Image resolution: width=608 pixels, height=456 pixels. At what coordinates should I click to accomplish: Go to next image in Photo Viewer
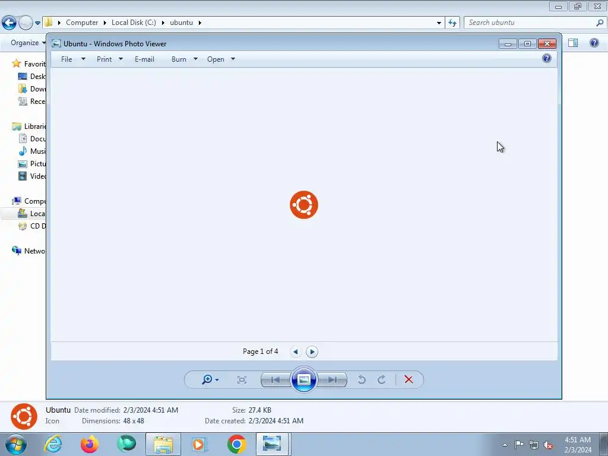coord(332,379)
